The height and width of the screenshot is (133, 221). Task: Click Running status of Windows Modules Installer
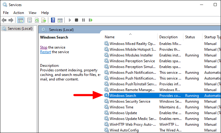(192, 55)
